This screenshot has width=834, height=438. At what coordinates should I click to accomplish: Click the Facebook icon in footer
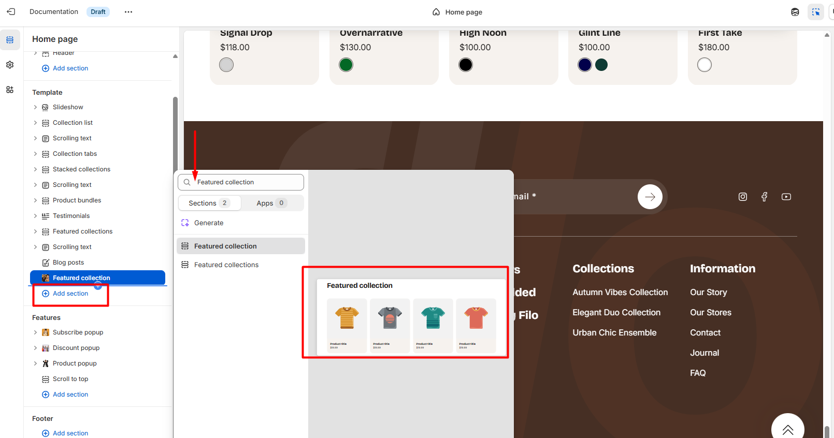point(765,197)
